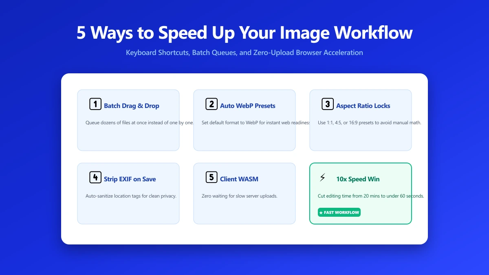The image size is (489, 275).
Task: Click the number 5 keycap icon
Action: tap(211, 178)
